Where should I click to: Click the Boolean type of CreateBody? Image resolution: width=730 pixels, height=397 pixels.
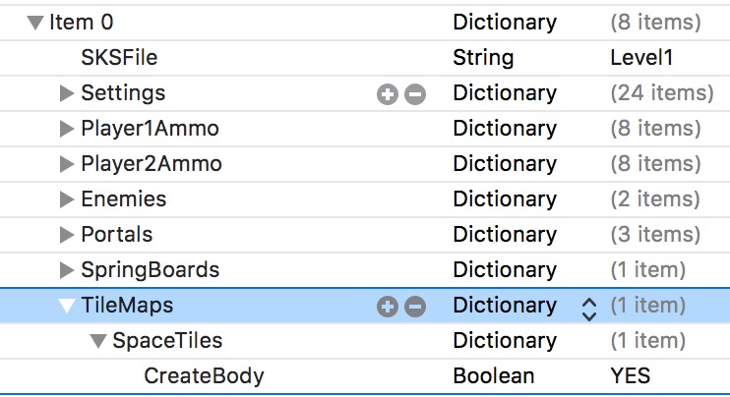click(493, 376)
